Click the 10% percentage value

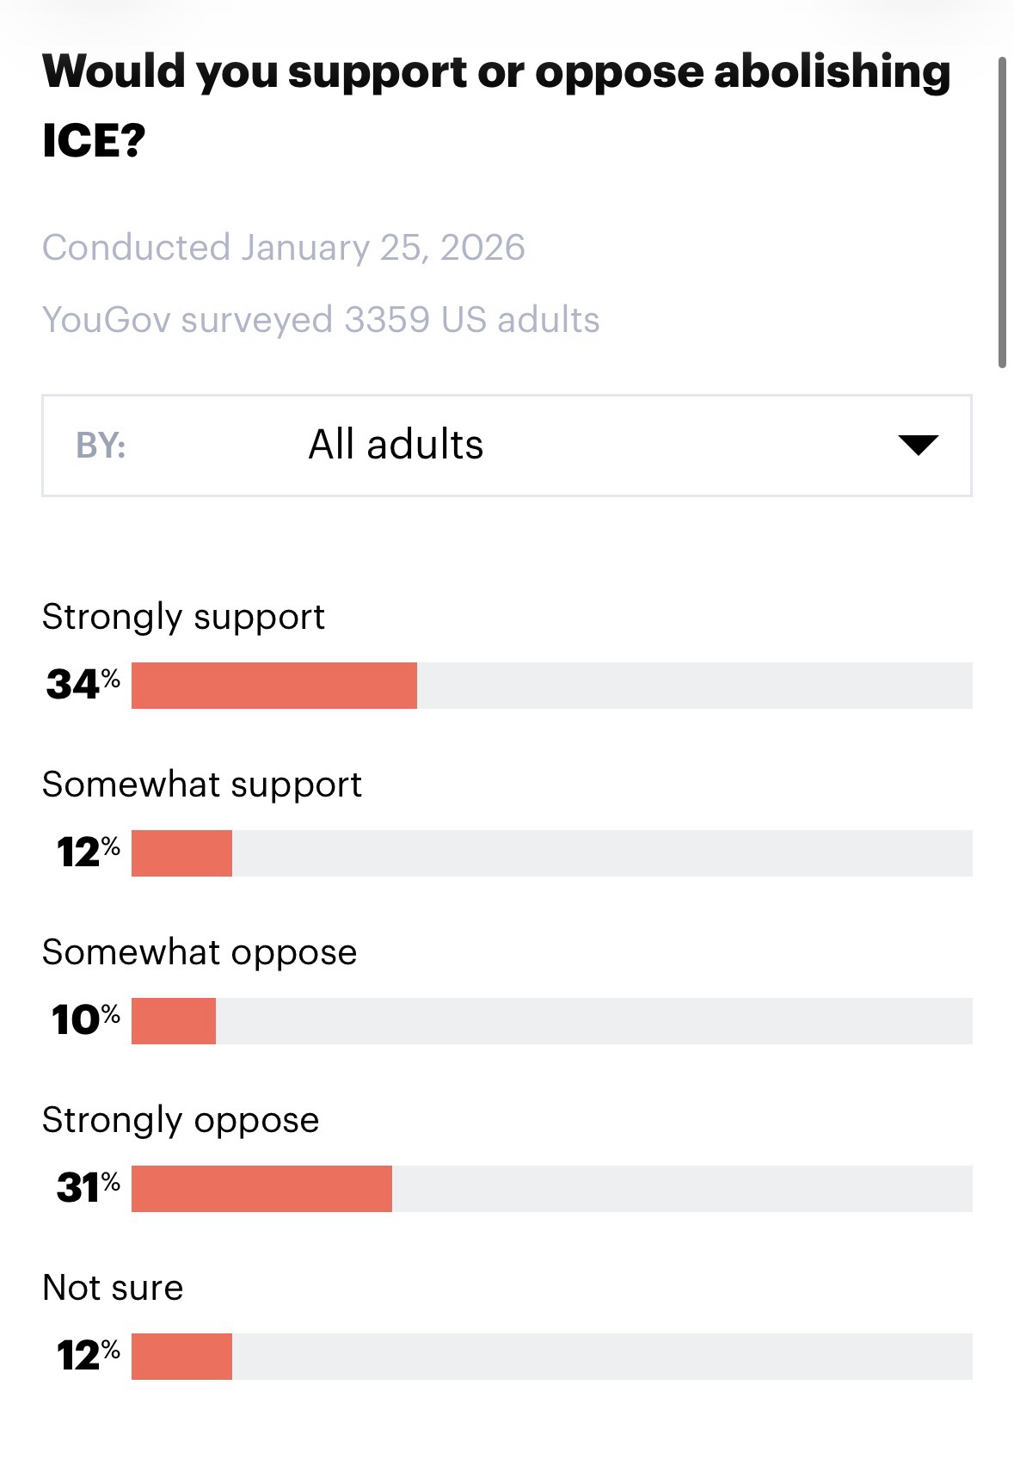(85, 1020)
